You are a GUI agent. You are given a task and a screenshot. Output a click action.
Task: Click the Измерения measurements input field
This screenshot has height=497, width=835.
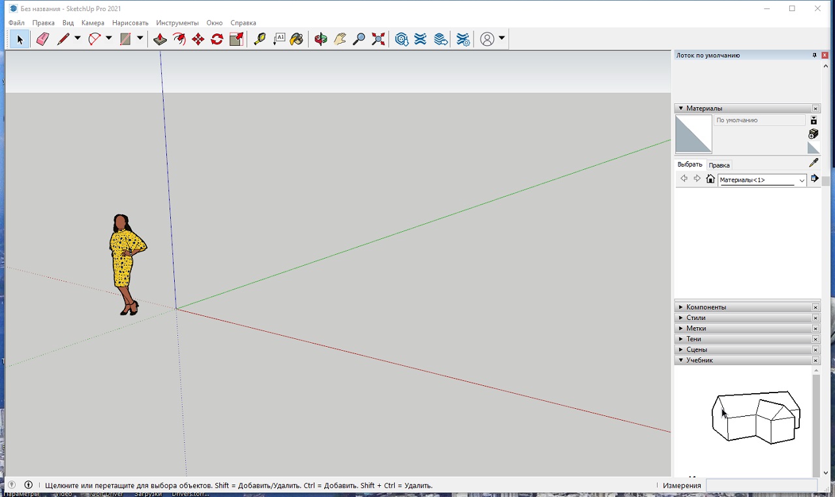coord(761,485)
